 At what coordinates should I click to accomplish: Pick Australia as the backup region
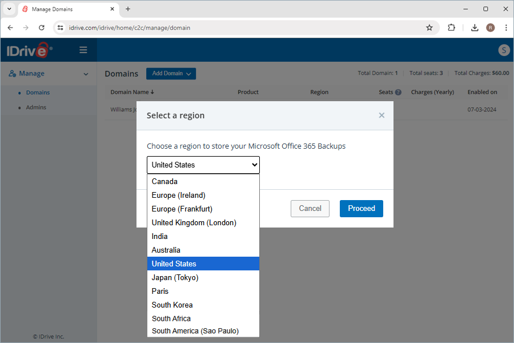[x=203, y=250]
